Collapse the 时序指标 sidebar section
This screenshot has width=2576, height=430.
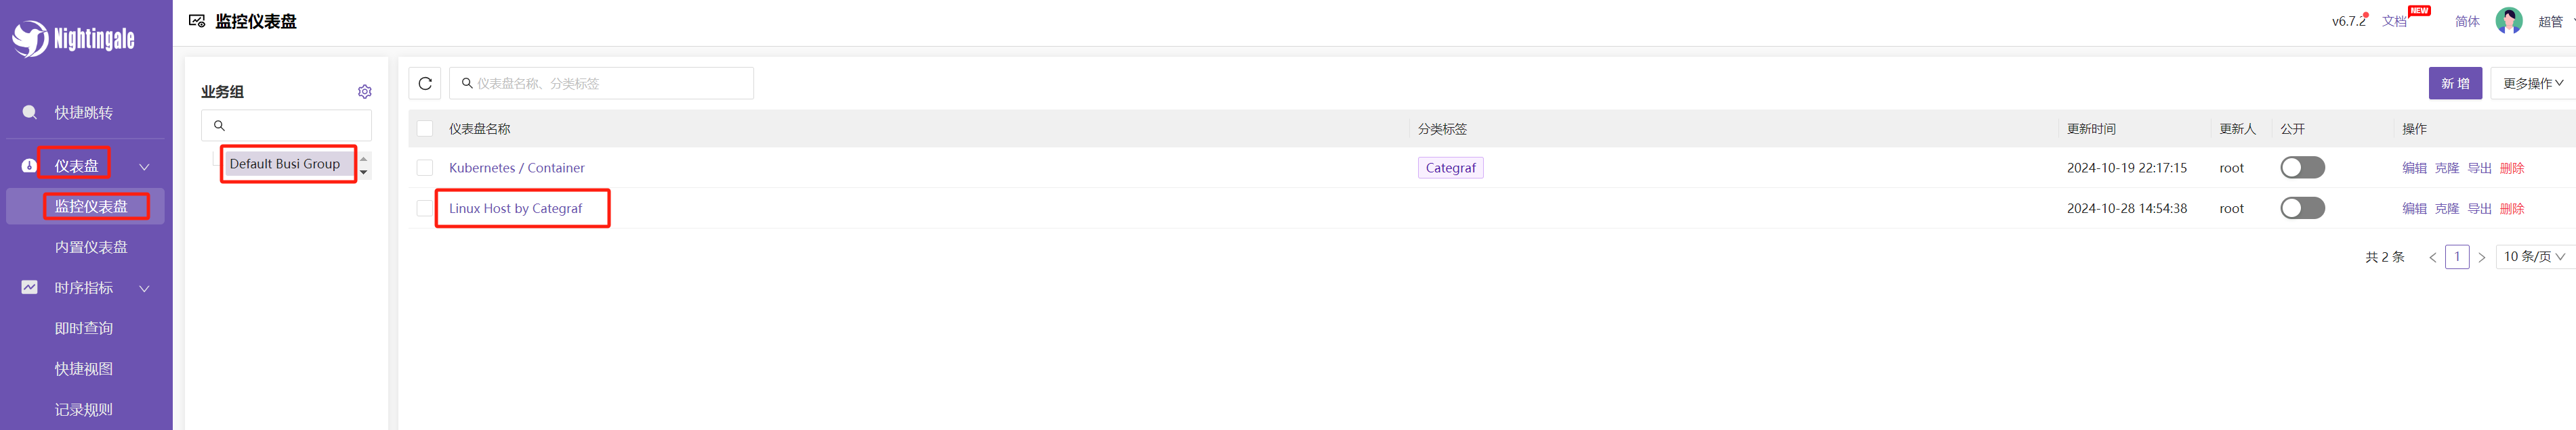pos(144,288)
